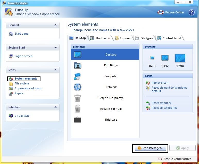Screen dimensions: 199x164
Task: Open the File system link
Action: [22, 83]
